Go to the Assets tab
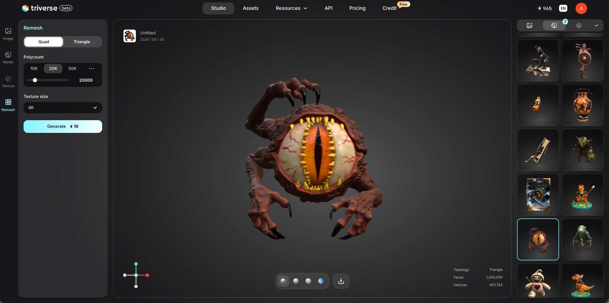 click(250, 8)
